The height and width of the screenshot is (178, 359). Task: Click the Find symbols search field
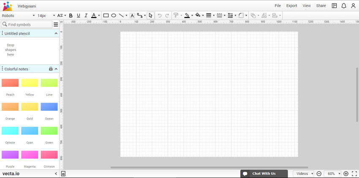[x=29, y=24]
